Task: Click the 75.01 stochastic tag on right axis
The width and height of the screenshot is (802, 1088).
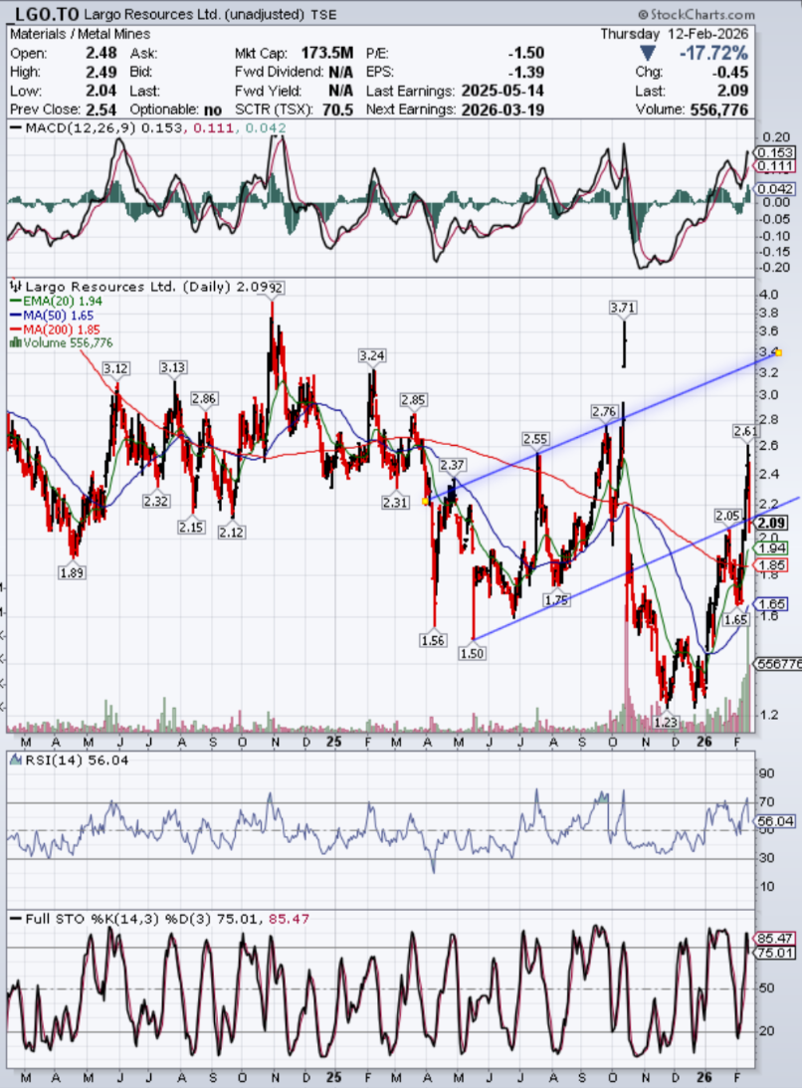Action: (775, 953)
